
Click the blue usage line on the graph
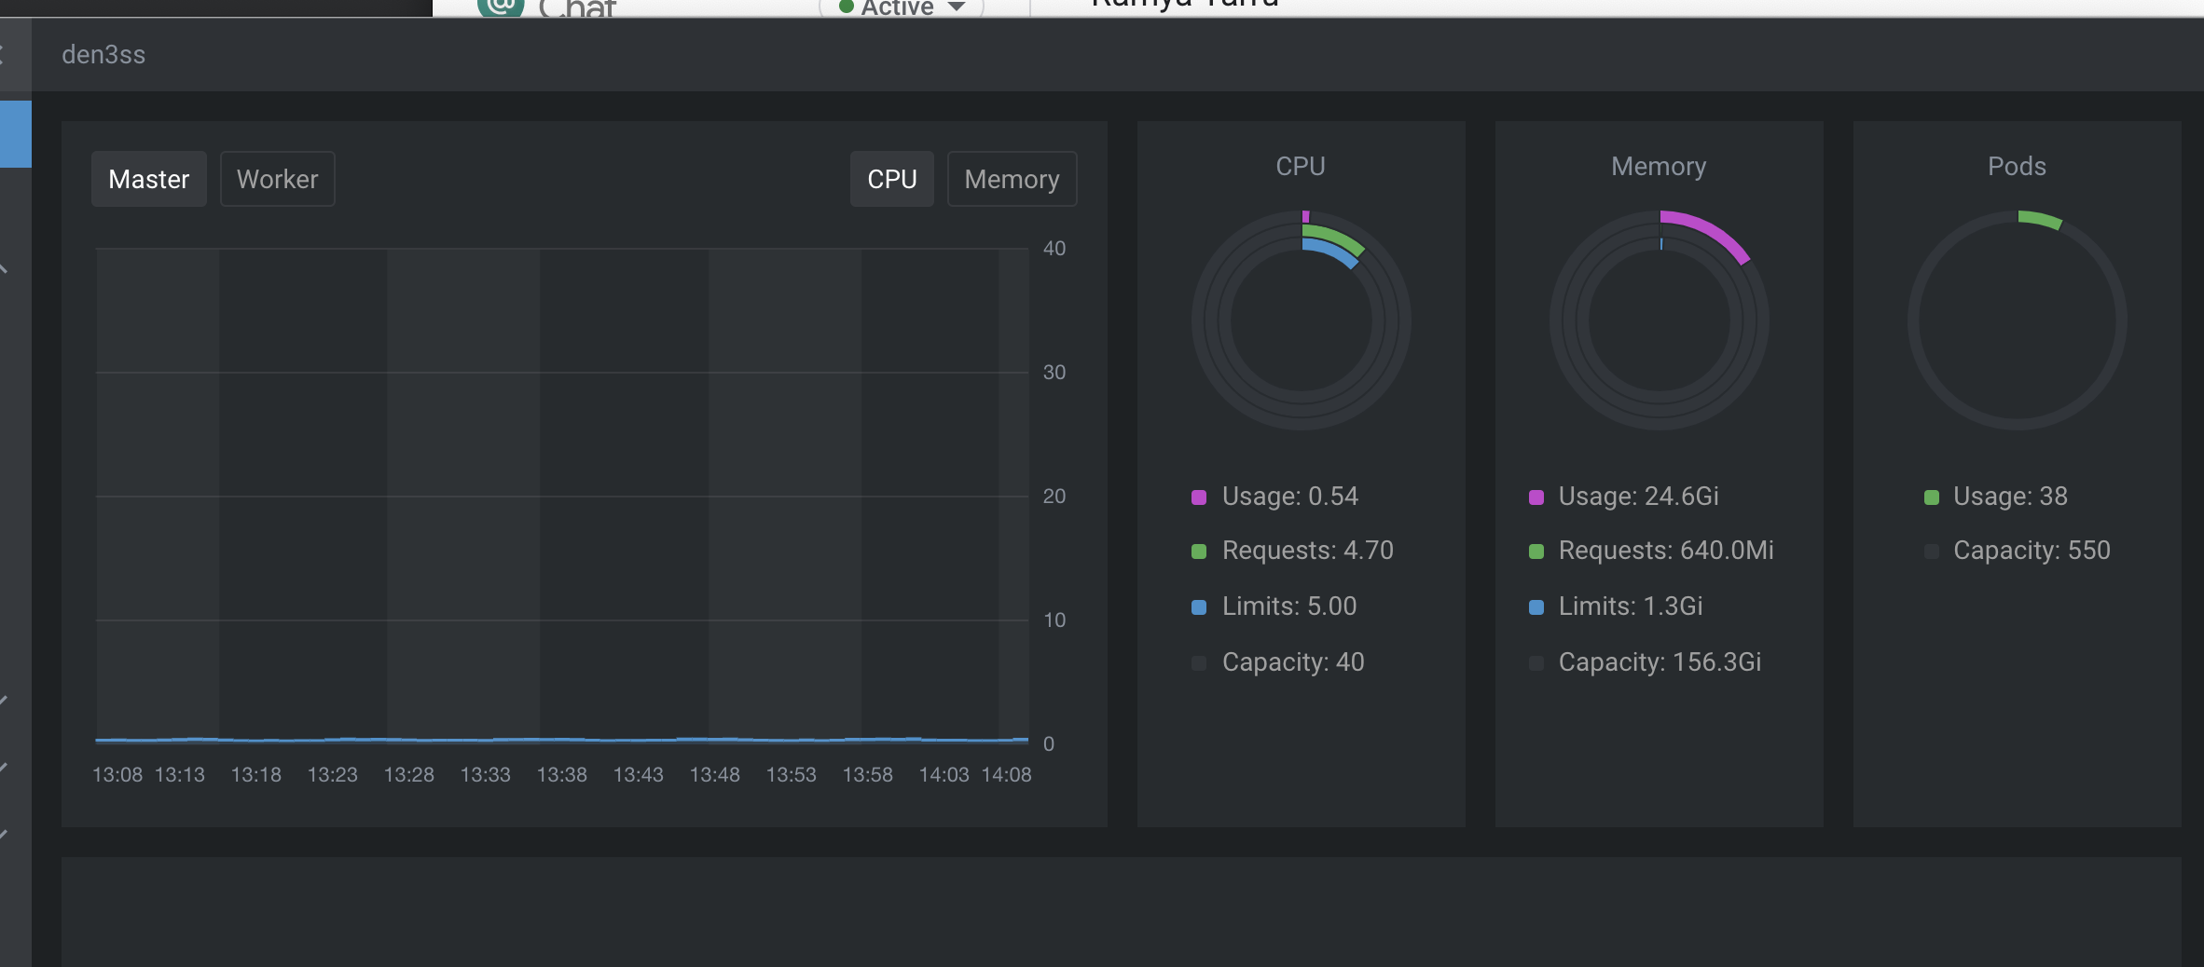(559, 739)
